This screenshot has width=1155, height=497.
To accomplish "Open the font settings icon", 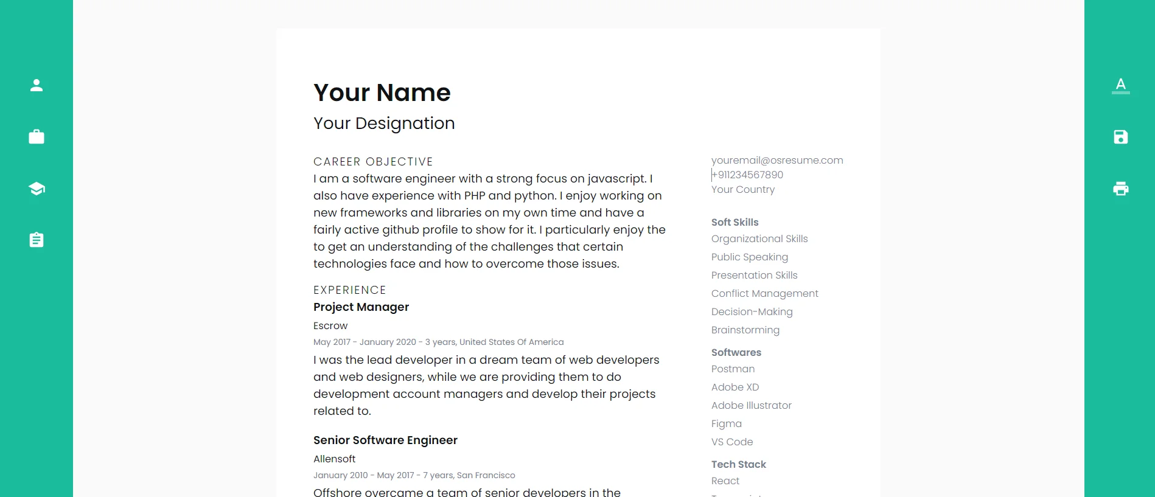I will point(1120,85).
